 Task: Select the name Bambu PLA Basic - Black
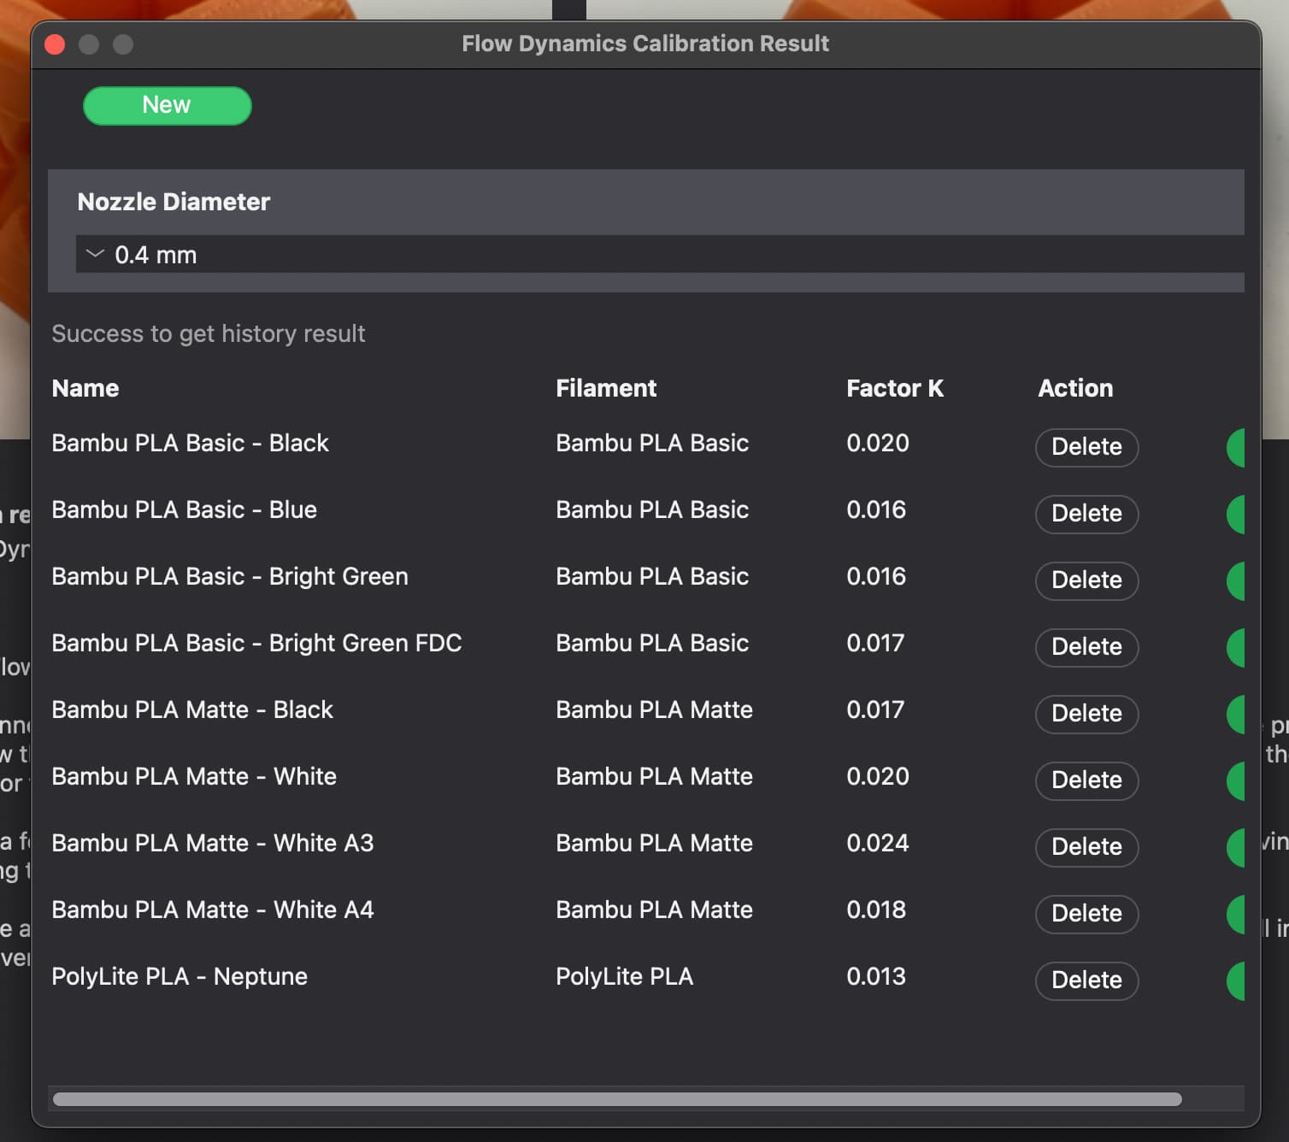pos(190,443)
